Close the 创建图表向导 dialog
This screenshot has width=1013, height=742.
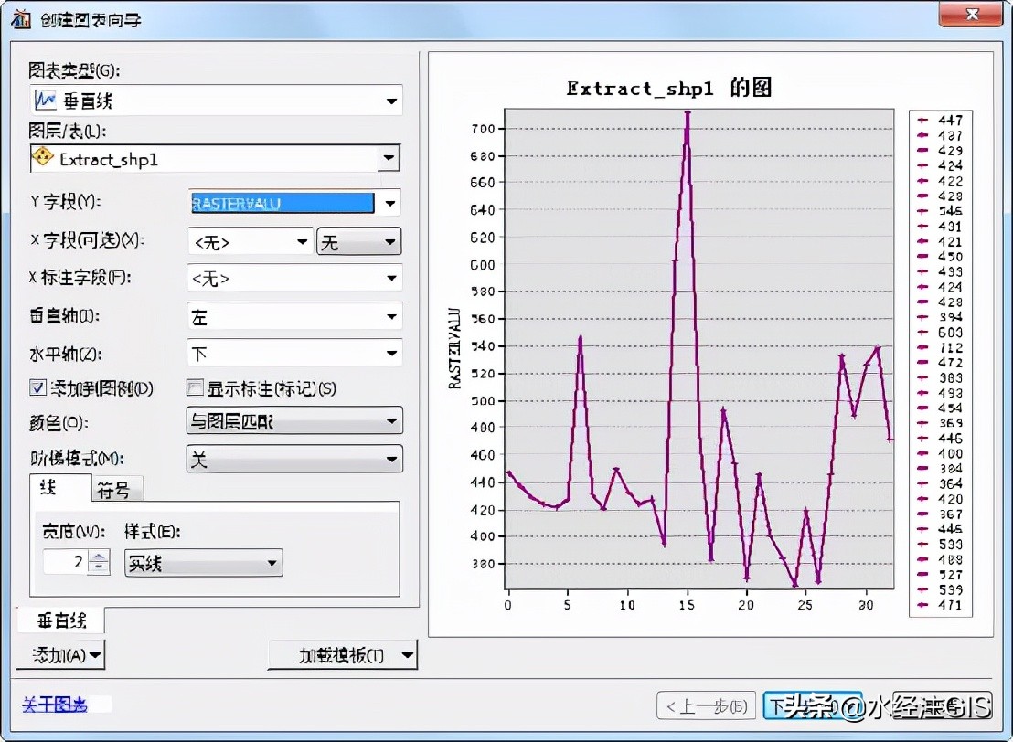point(972,15)
